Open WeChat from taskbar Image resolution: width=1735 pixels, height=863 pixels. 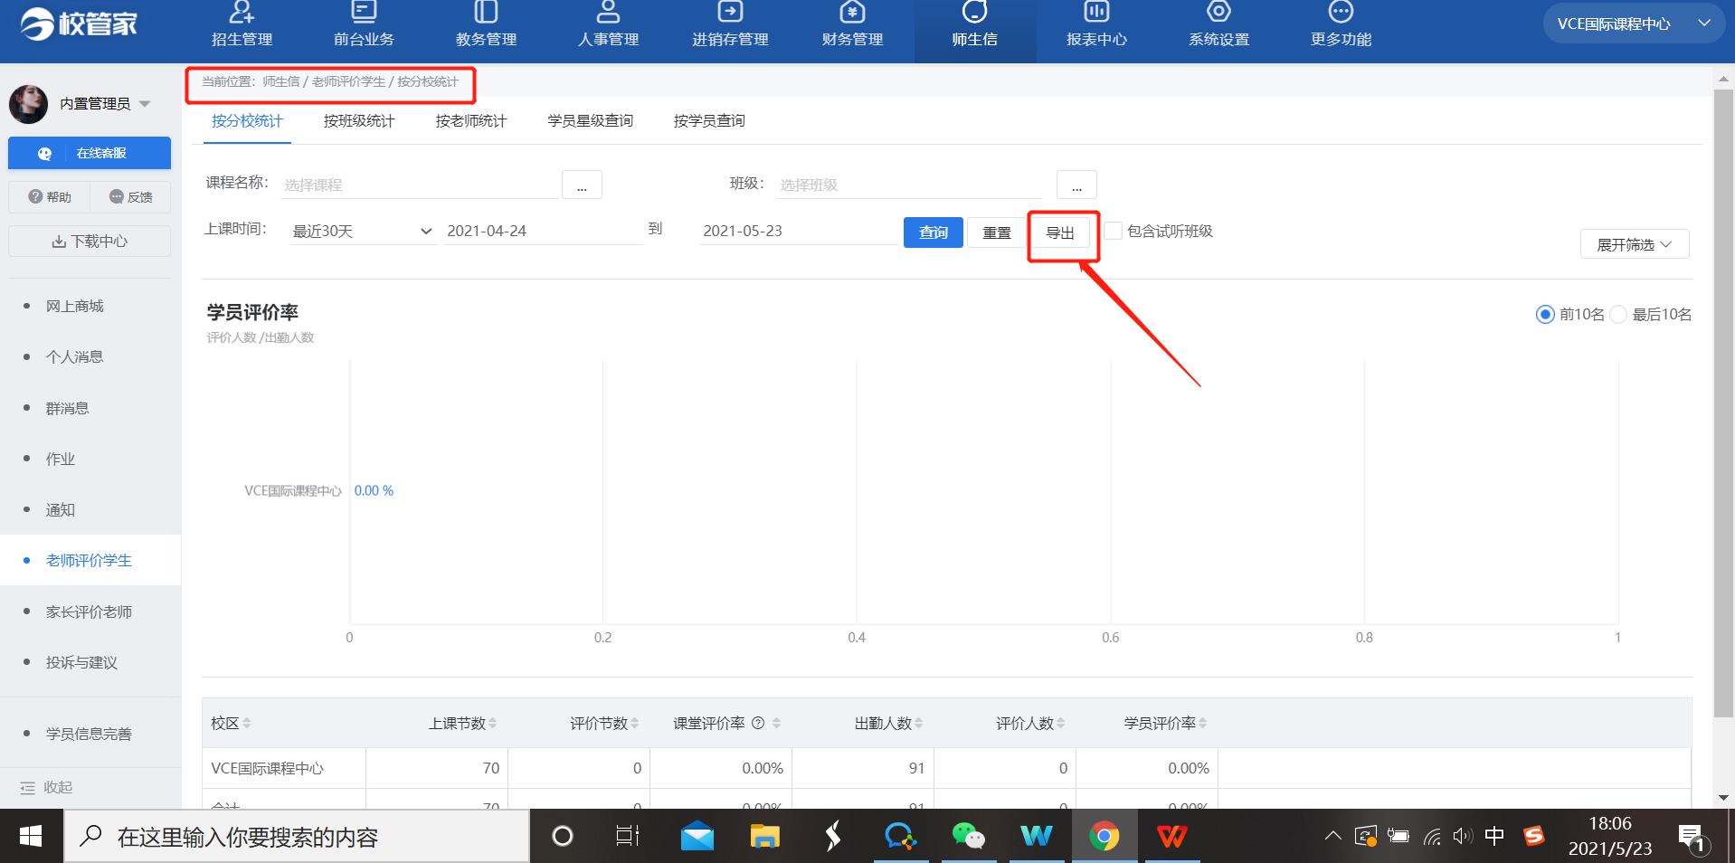click(x=969, y=836)
